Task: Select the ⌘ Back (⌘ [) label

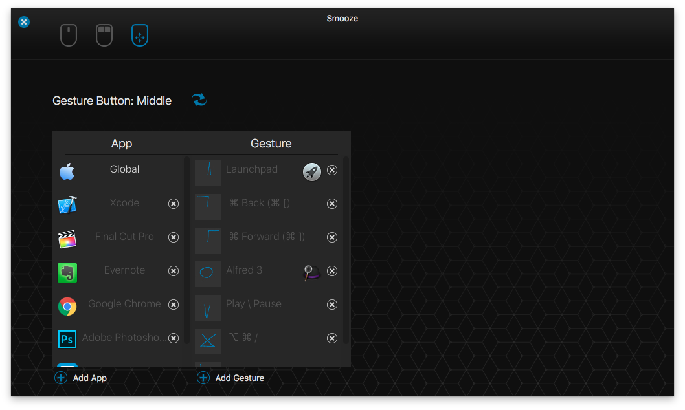Action: point(260,203)
